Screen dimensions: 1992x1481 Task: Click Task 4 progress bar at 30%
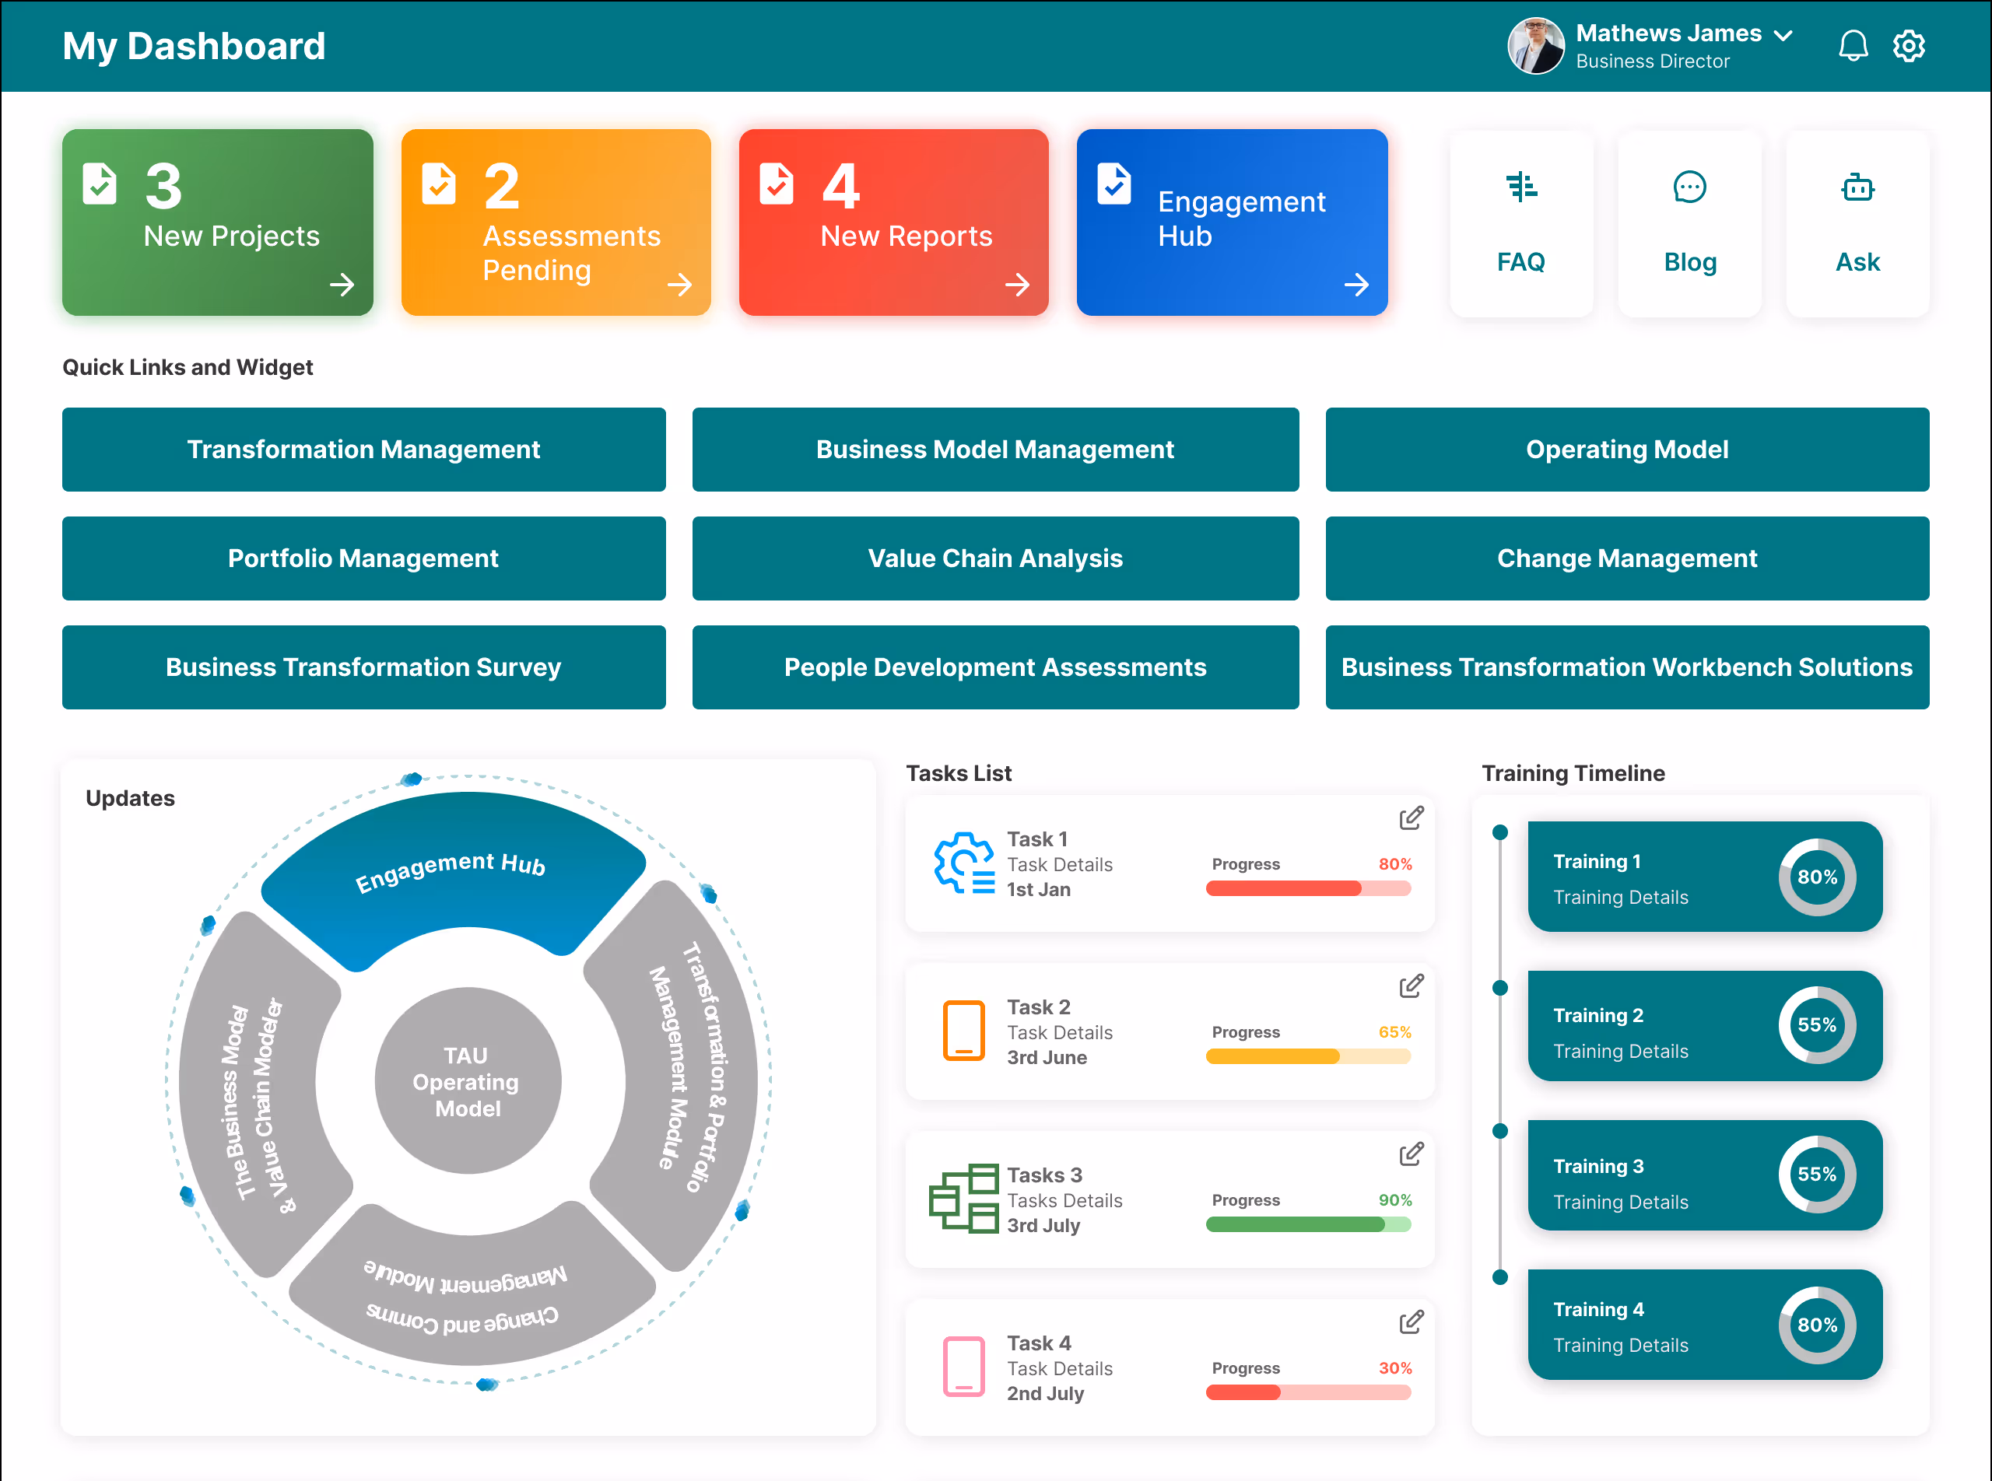1309,1392
